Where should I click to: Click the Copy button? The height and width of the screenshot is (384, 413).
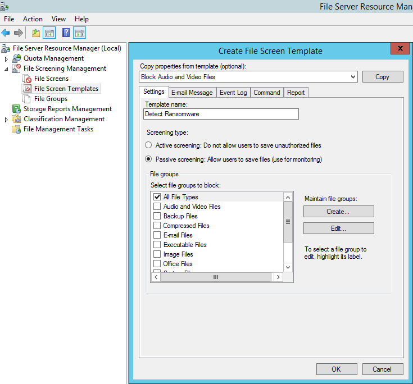point(383,77)
